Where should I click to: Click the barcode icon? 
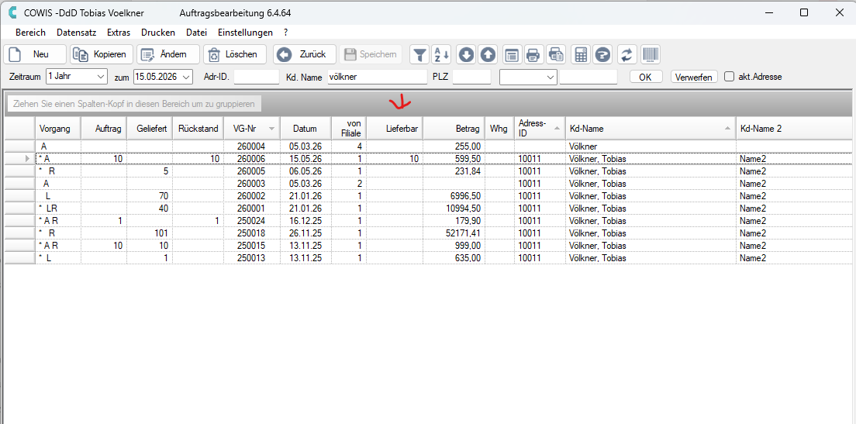tap(651, 54)
